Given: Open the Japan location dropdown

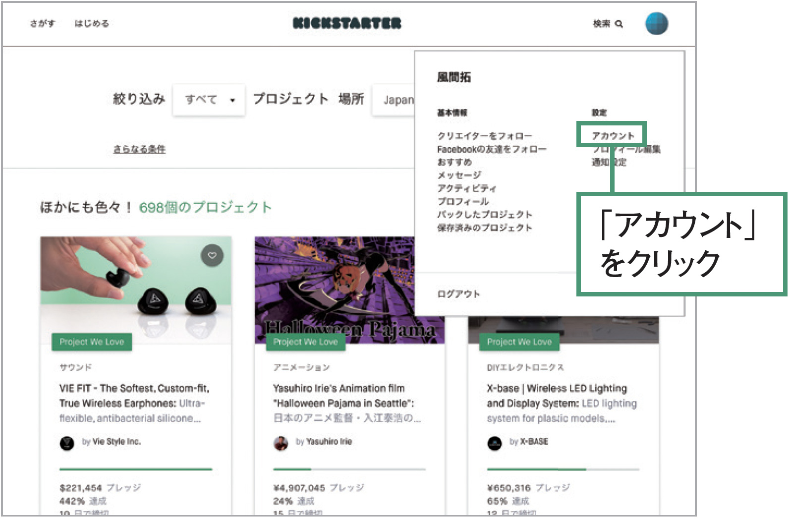Looking at the screenshot, I should (x=394, y=100).
